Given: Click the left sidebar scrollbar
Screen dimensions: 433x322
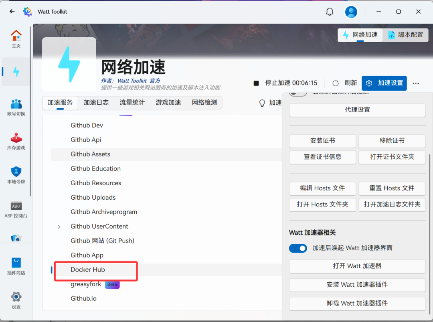Looking at the screenshot, I should 30,111.
